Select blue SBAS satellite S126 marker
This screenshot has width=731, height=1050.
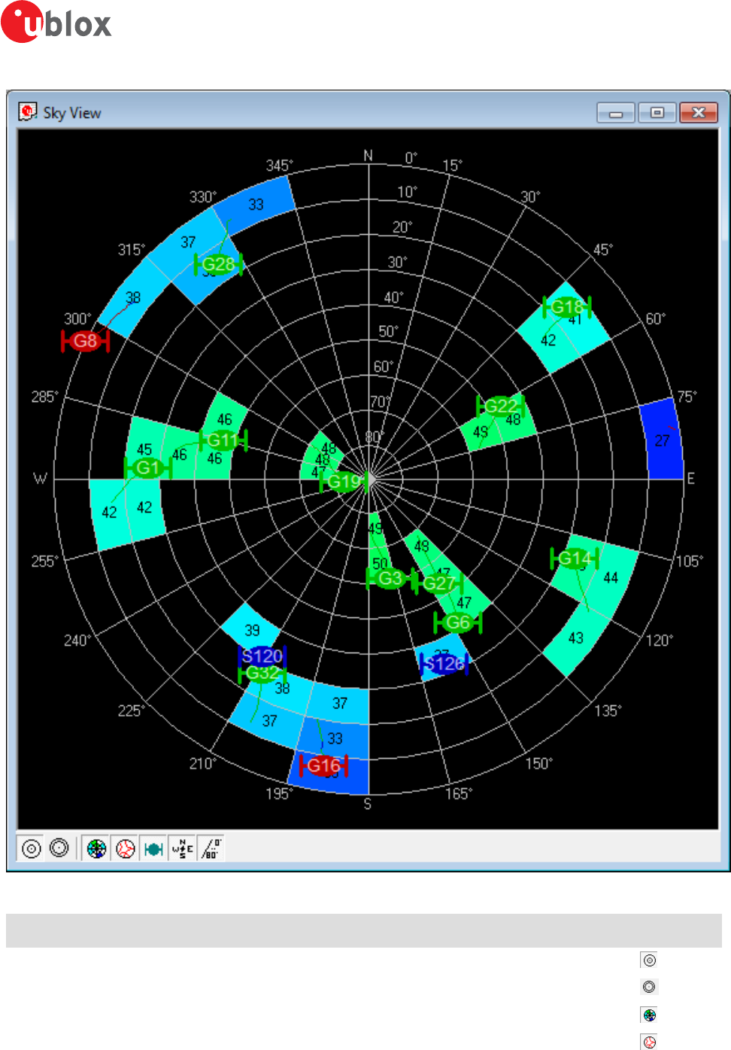444,664
